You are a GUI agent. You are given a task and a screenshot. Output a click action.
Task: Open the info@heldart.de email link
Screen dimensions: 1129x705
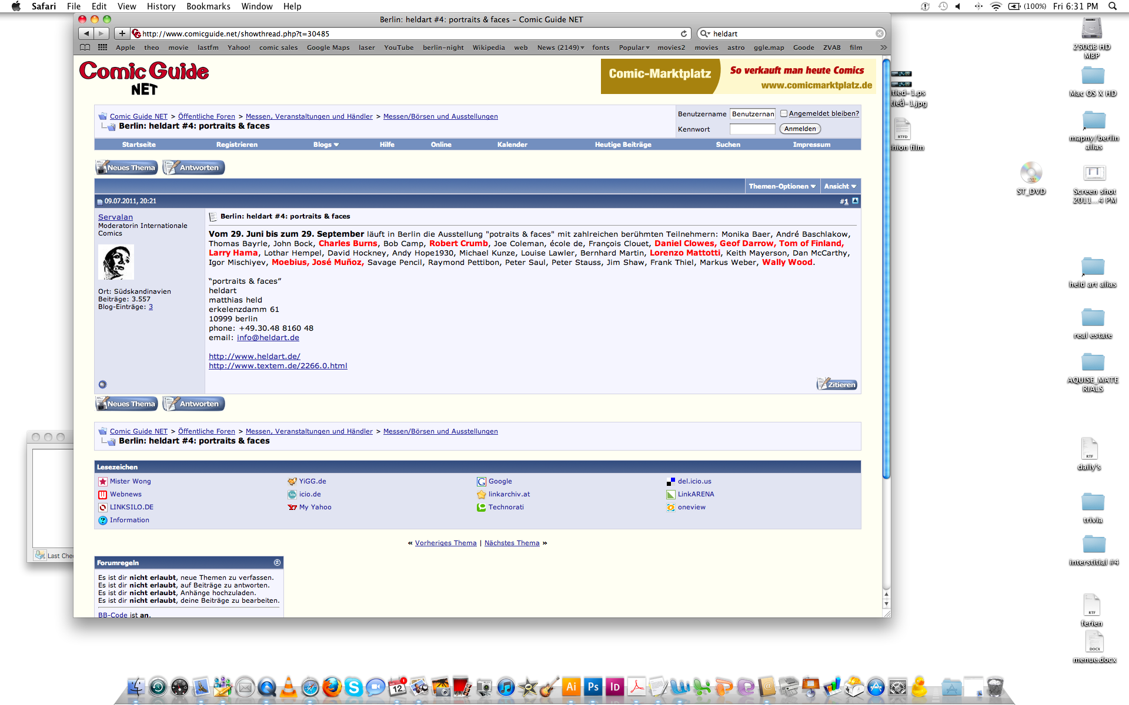pyautogui.click(x=268, y=337)
